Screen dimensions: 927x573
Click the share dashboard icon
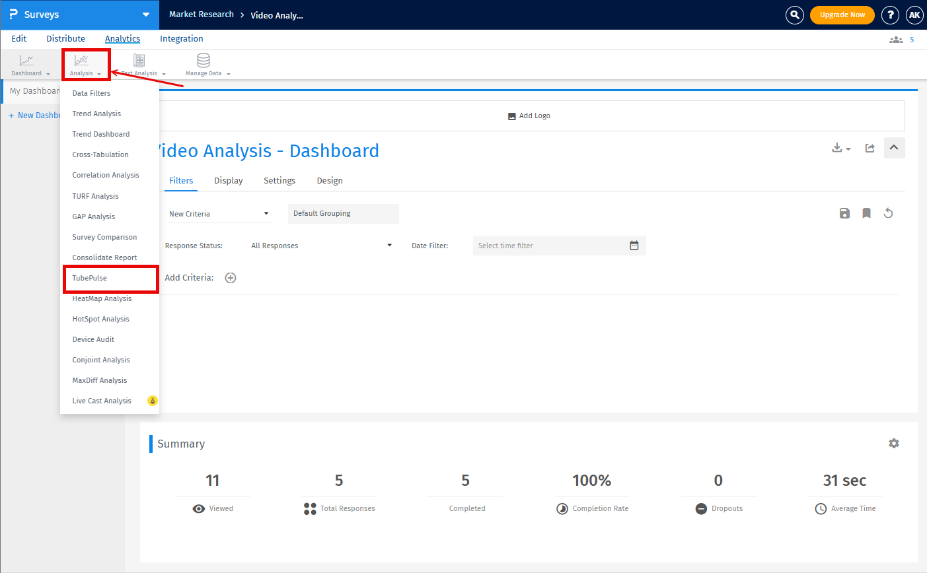[x=870, y=149]
